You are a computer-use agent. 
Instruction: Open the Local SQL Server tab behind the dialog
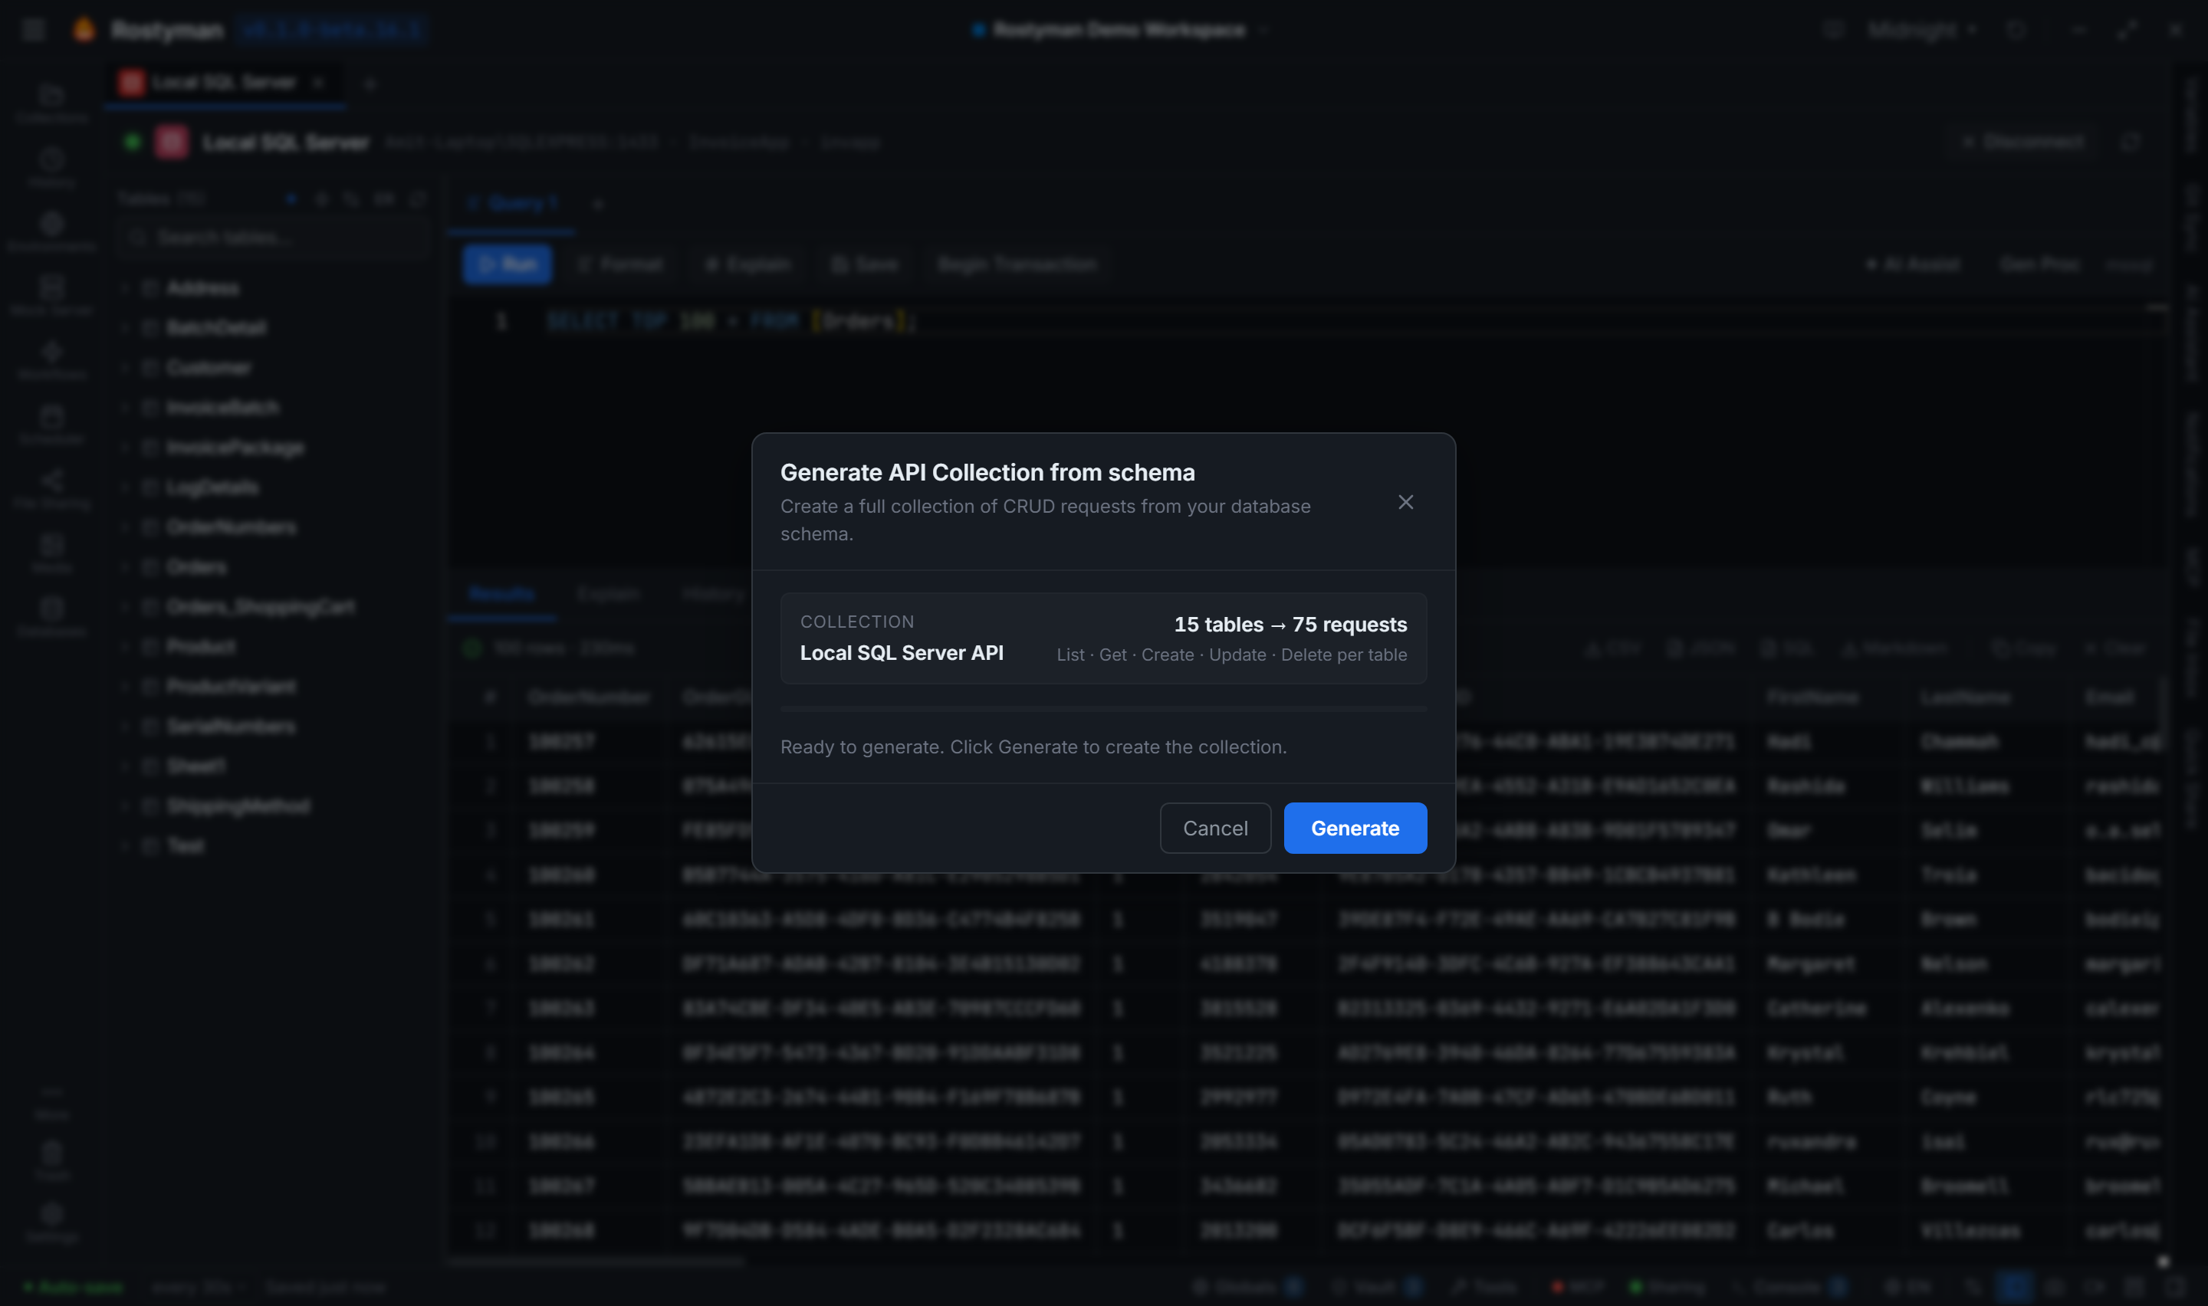224,83
